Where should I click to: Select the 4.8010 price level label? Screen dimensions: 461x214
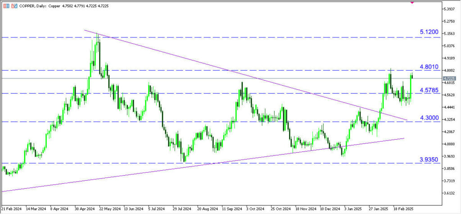(x=429, y=67)
